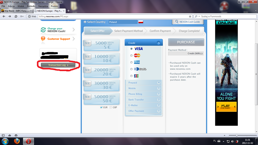258x145 pixels.
Task: Expand the Mobile payment section
Action: point(144,88)
